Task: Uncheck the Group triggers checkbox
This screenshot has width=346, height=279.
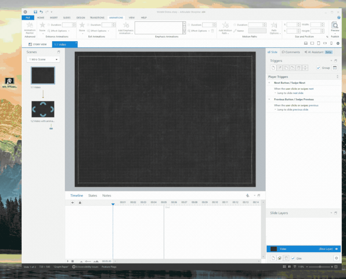Action: point(318,68)
